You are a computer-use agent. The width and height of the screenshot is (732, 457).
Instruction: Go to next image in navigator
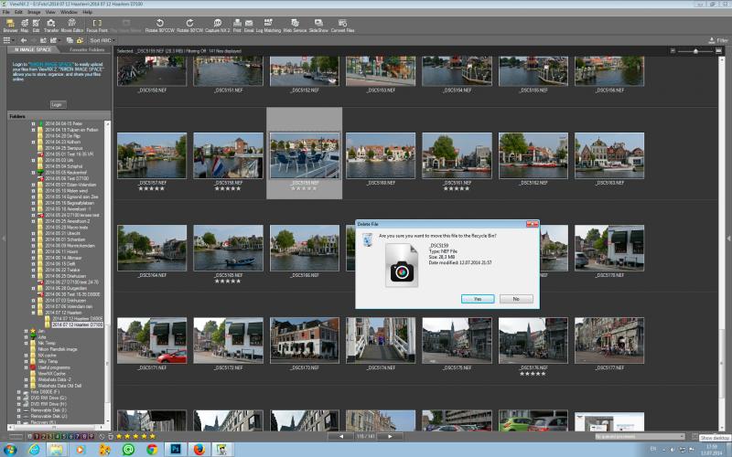pyautogui.click(x=390, y=437)
